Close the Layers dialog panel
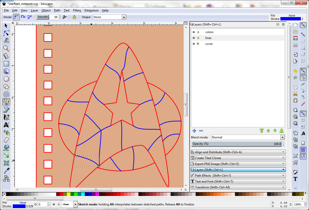Screen dimensions: 309x210 coord(283,24)
